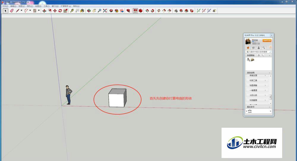Click the SUAPP panel collapse button
Image resolution: width=297 pixels, height=161 pixels.
(x=271, y=35)
